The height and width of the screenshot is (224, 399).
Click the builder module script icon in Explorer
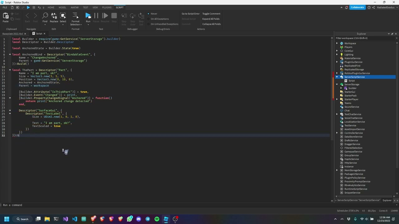pos(346,88)
